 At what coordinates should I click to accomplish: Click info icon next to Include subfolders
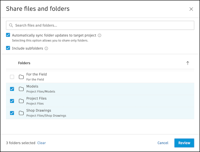46,48
